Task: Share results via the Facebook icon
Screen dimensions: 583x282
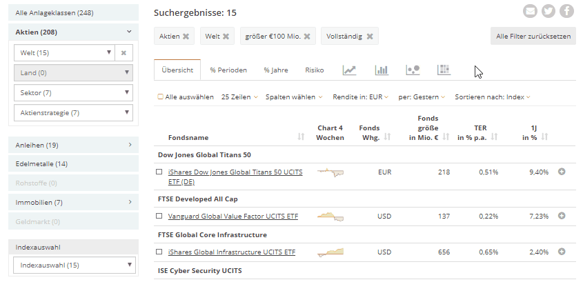Action: tap(566, 11)
